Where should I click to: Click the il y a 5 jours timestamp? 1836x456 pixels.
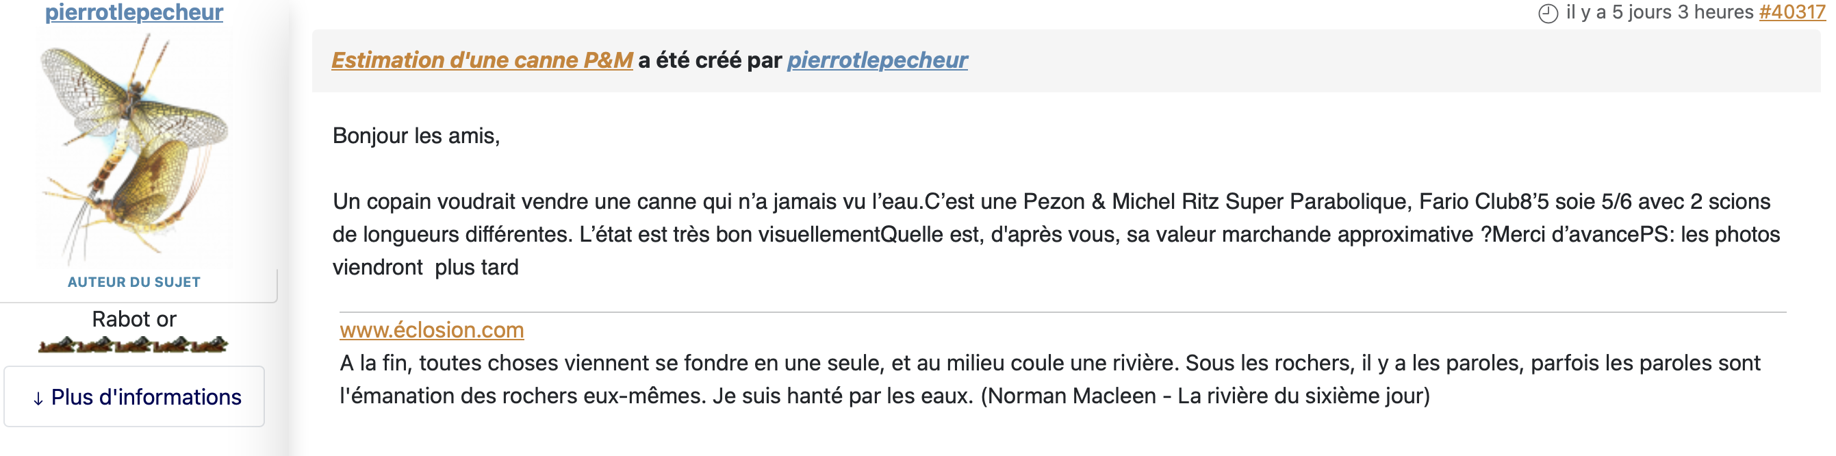coord(1659,12)
